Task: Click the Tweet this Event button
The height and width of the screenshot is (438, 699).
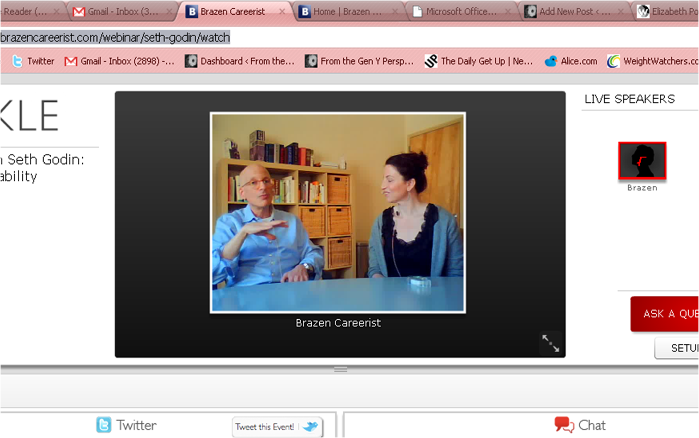Action: coord(277,427)
